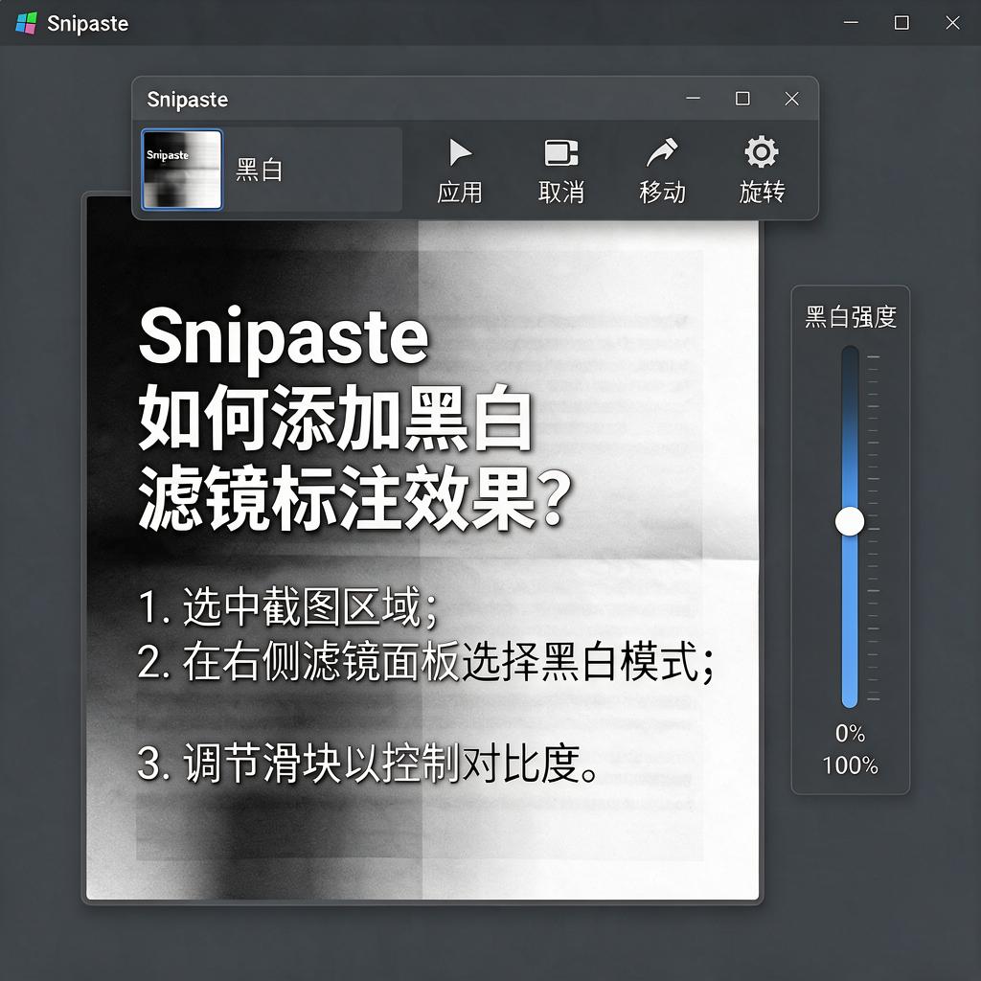Click the Snipaste title text in the outer title bar
This screenshot has height=981, width=981.
(x=87, y=24)
